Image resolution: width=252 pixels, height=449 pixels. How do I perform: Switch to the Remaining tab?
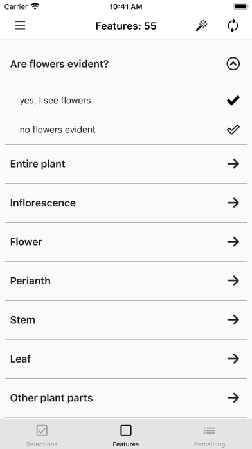pos(210,436)
